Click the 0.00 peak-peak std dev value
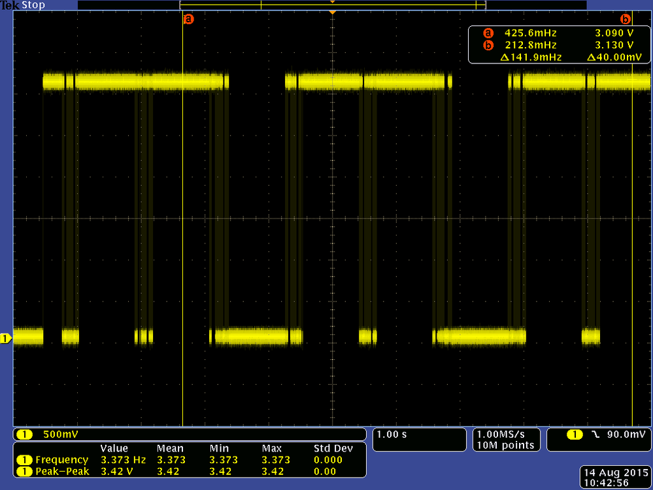The height and width of the screenshot is (490, 653). [325, 471]
